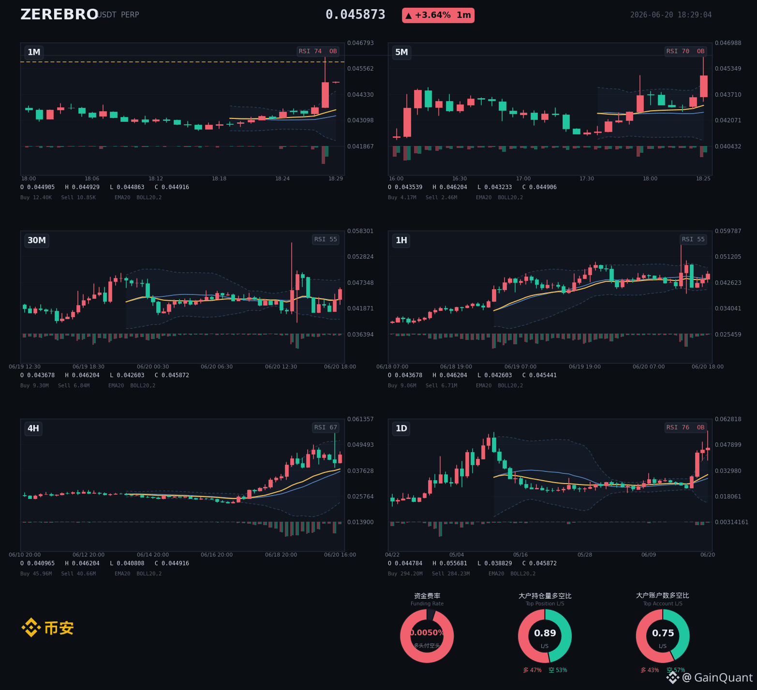
Task: Click the EMA20 indicator label under 1M chart
Action: tap(122, 197)
